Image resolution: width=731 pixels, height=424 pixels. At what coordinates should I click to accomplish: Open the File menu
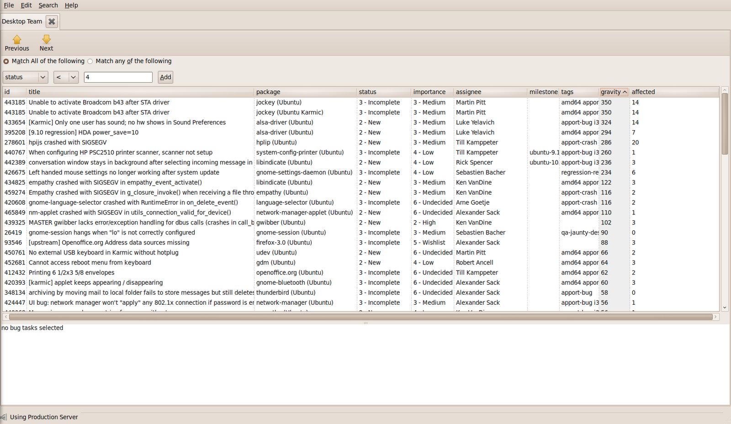click(9, 5)
